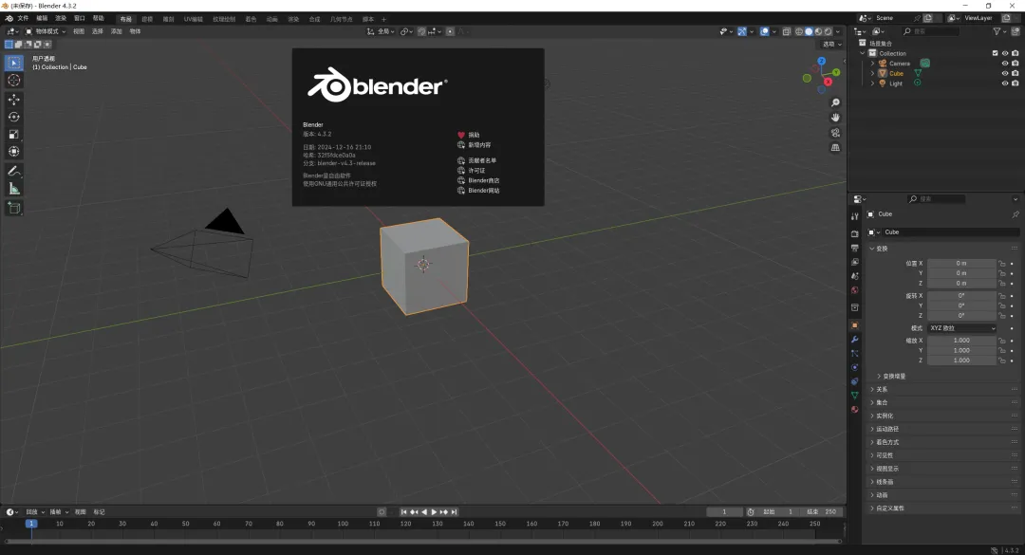Image resolution: width=1025 pixels, height=555 pixels.
Task: Click the 许可证 link in splash
Action: click(x=476, y=171)
